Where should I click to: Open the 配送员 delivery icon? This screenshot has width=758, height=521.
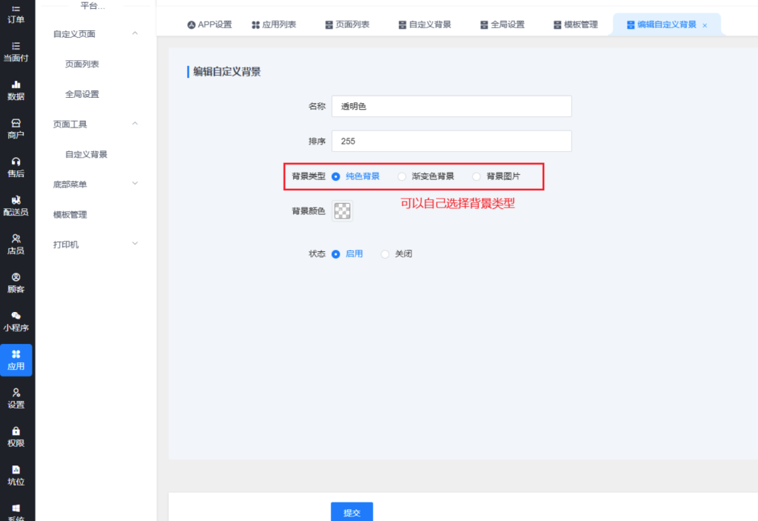[16, 200]
